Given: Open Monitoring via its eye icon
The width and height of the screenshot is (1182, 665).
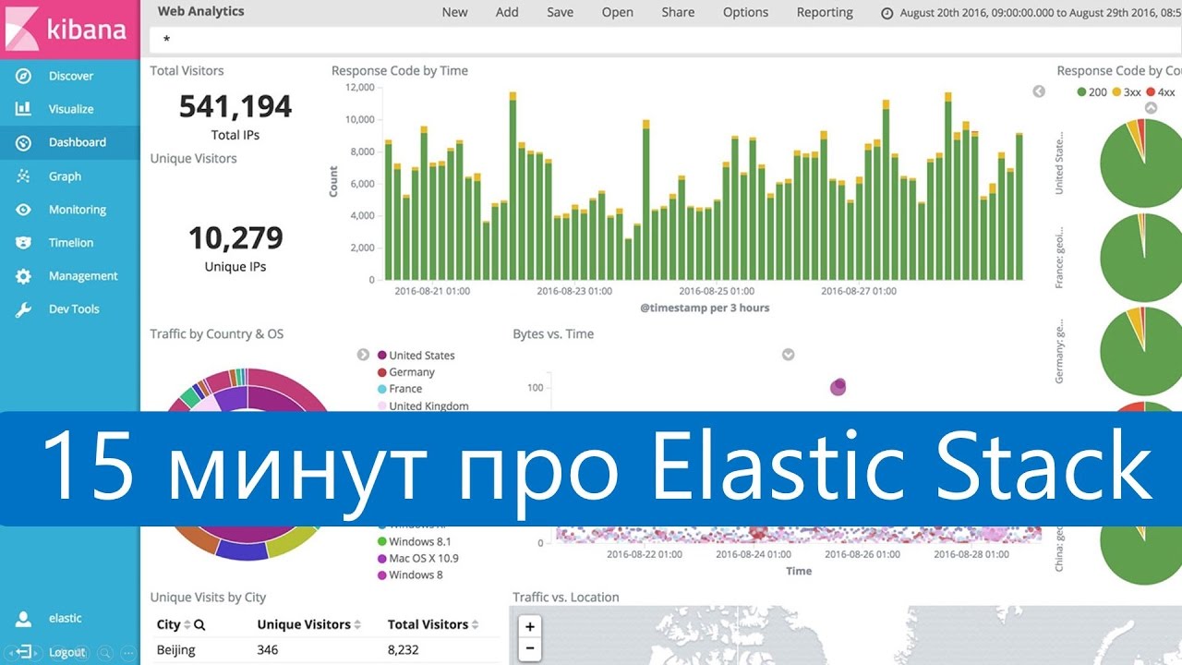Looking at the screenshot, I should 23,210.
